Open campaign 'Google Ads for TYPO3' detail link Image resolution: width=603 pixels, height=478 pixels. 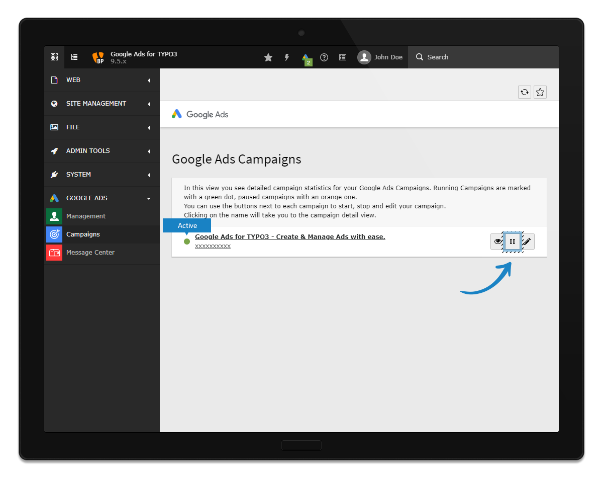[290, 236]
